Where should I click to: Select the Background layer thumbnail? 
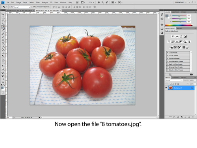[x=170, y=88]
